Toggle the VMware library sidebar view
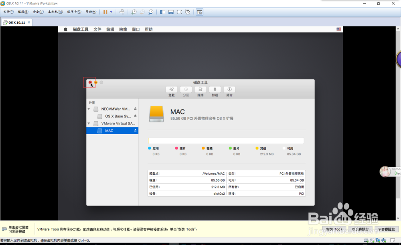This screenshot has width=401, height=245. click(x=162, y=12)
